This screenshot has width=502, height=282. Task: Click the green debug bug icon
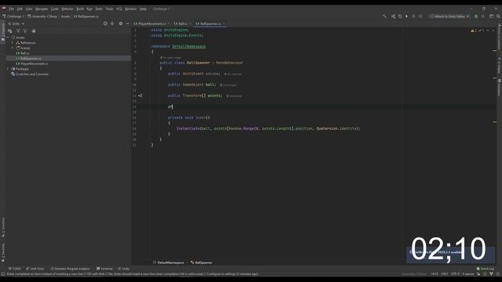[476, 16]
